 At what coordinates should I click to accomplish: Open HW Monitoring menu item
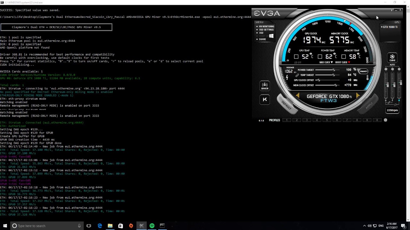pos(266,27)
